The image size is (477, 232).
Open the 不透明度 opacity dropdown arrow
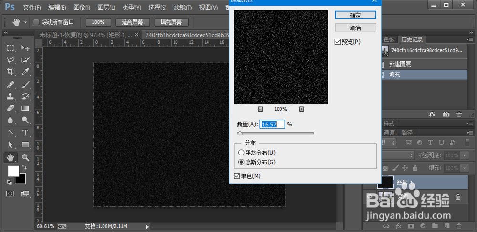(x=465, y=155)
